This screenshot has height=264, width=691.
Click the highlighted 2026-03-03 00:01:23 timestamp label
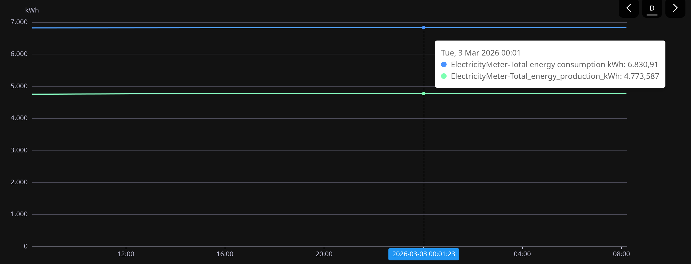click(x=423, y=254)
